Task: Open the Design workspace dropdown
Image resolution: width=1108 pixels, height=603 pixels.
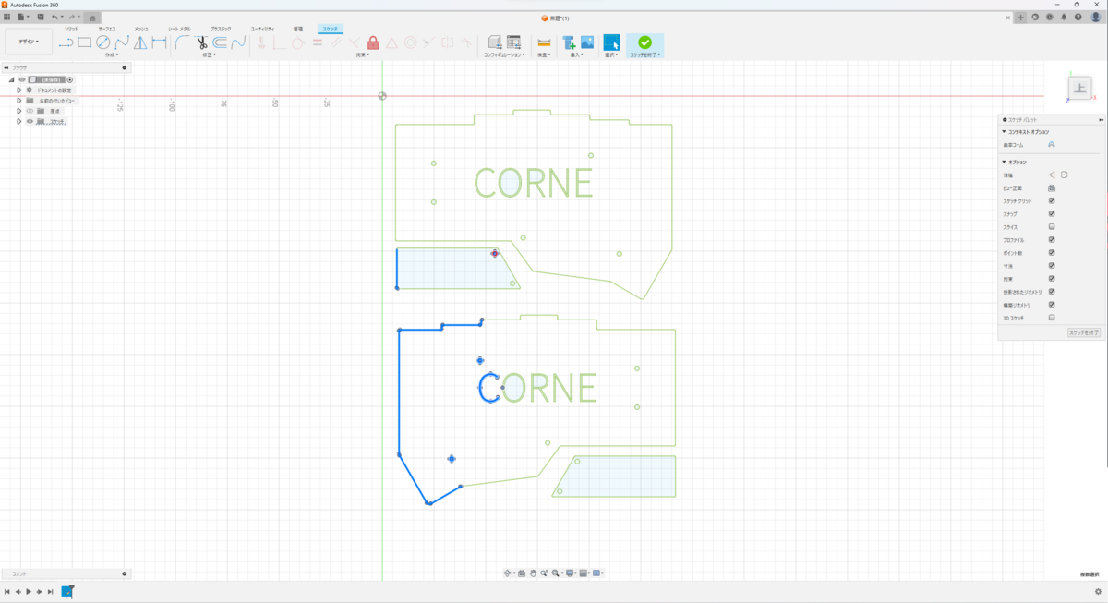Action: click(x=28, y=42)
